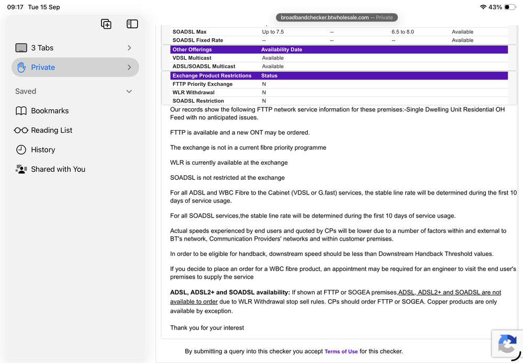
Task: Click the History clock icon
Action: click(x=21, y=150)
